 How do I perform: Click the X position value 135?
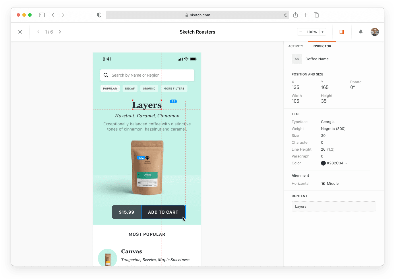[295, 87]
